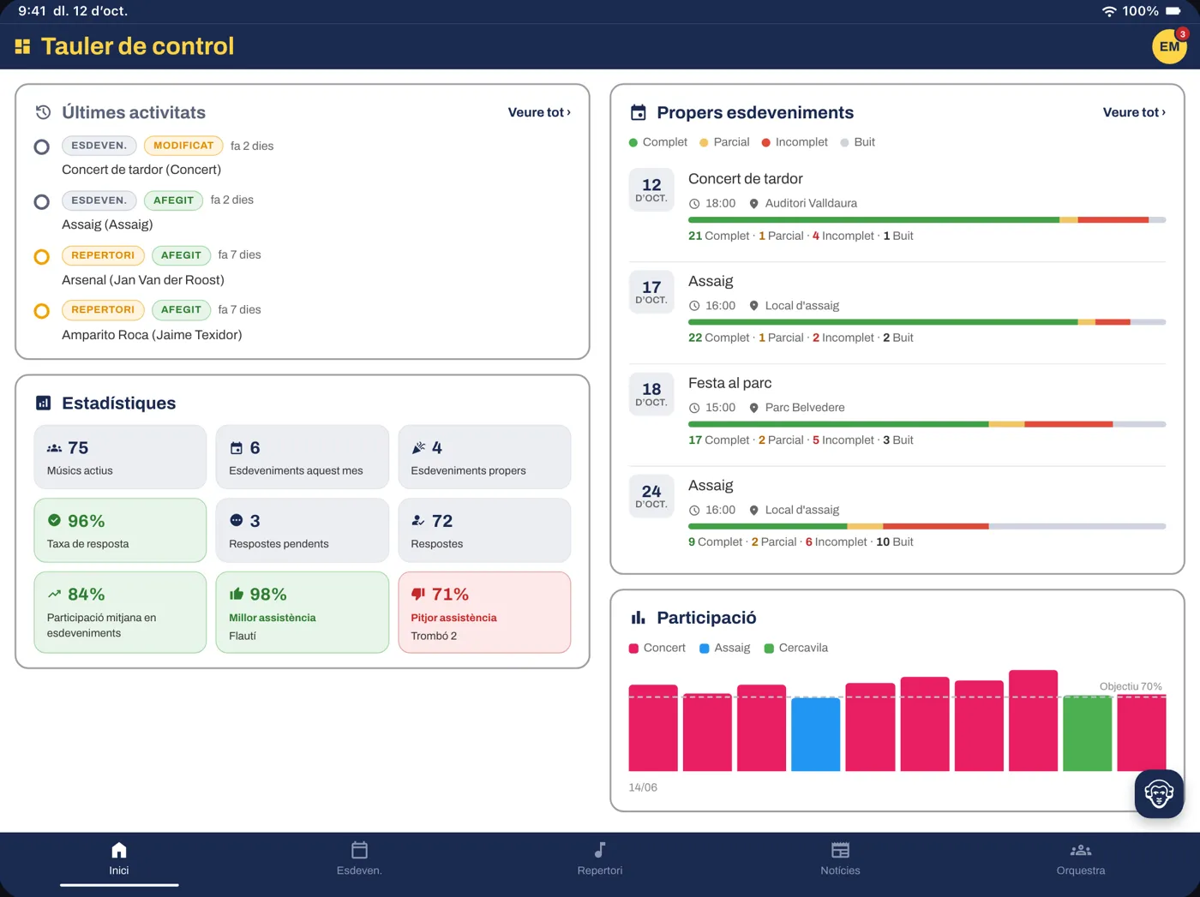Screen dimensions: 1200x897
Task: Select the circle marker for Concert de tardor activity
Action: [x=41, y=147]
